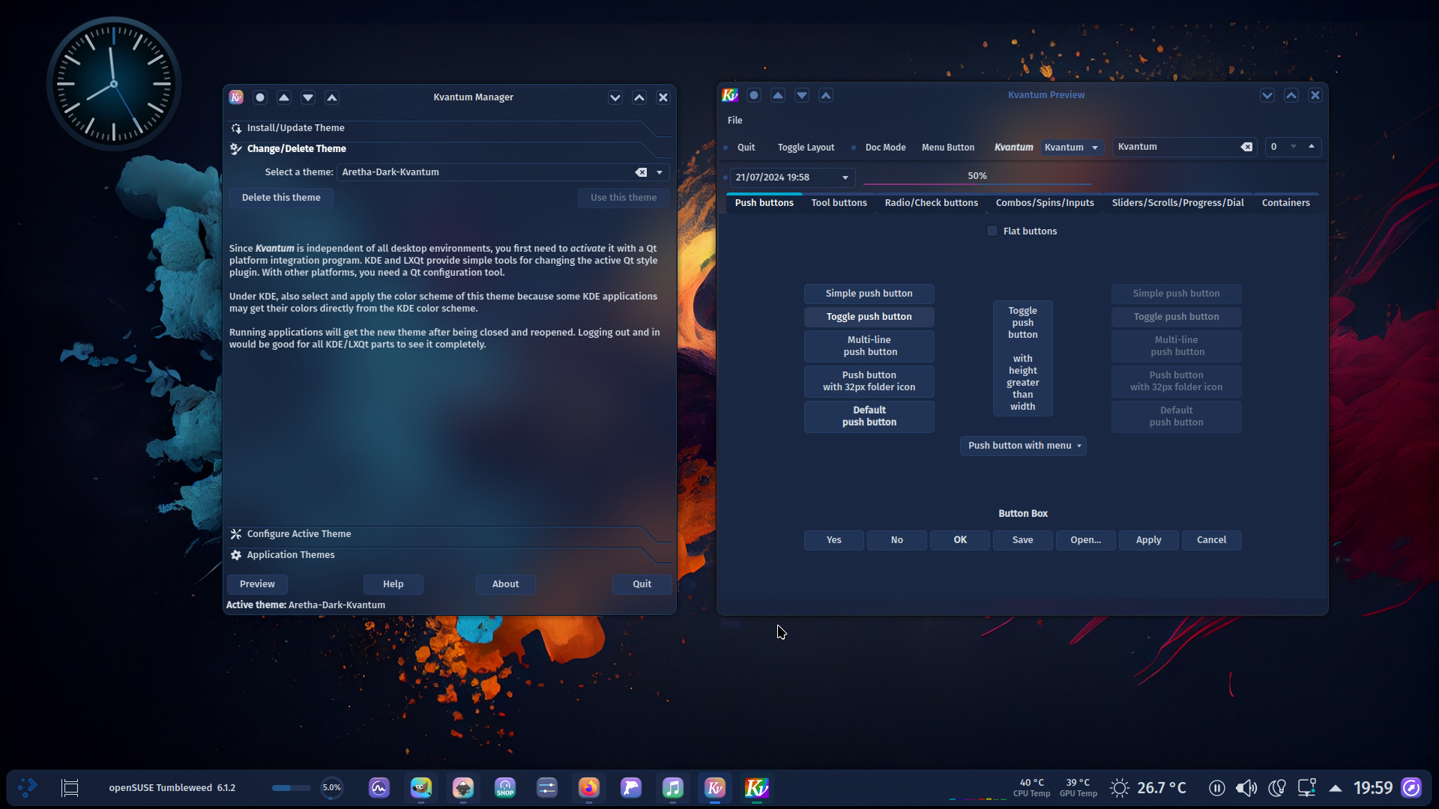Image resolution: width=1439 pixels, height=809 pixels.
Task: Click the round pin button in Kvantum Preview title bar
Action: (754, 95)
